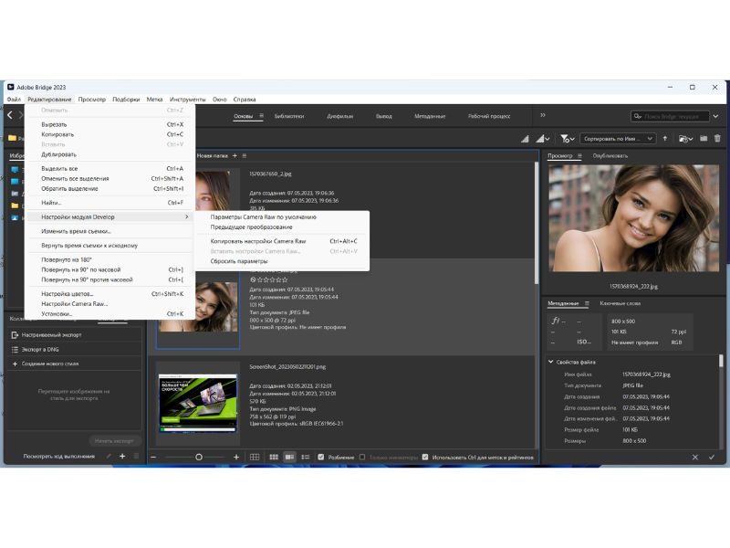Viewport: 730px width, 548px height.
Task: Toggle Использовать Ctrl для меток и рейтингов
Action: (x=424, y=457)
